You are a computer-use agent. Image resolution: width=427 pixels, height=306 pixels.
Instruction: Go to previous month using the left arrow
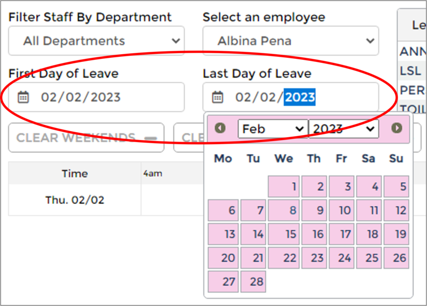[220, 128]
